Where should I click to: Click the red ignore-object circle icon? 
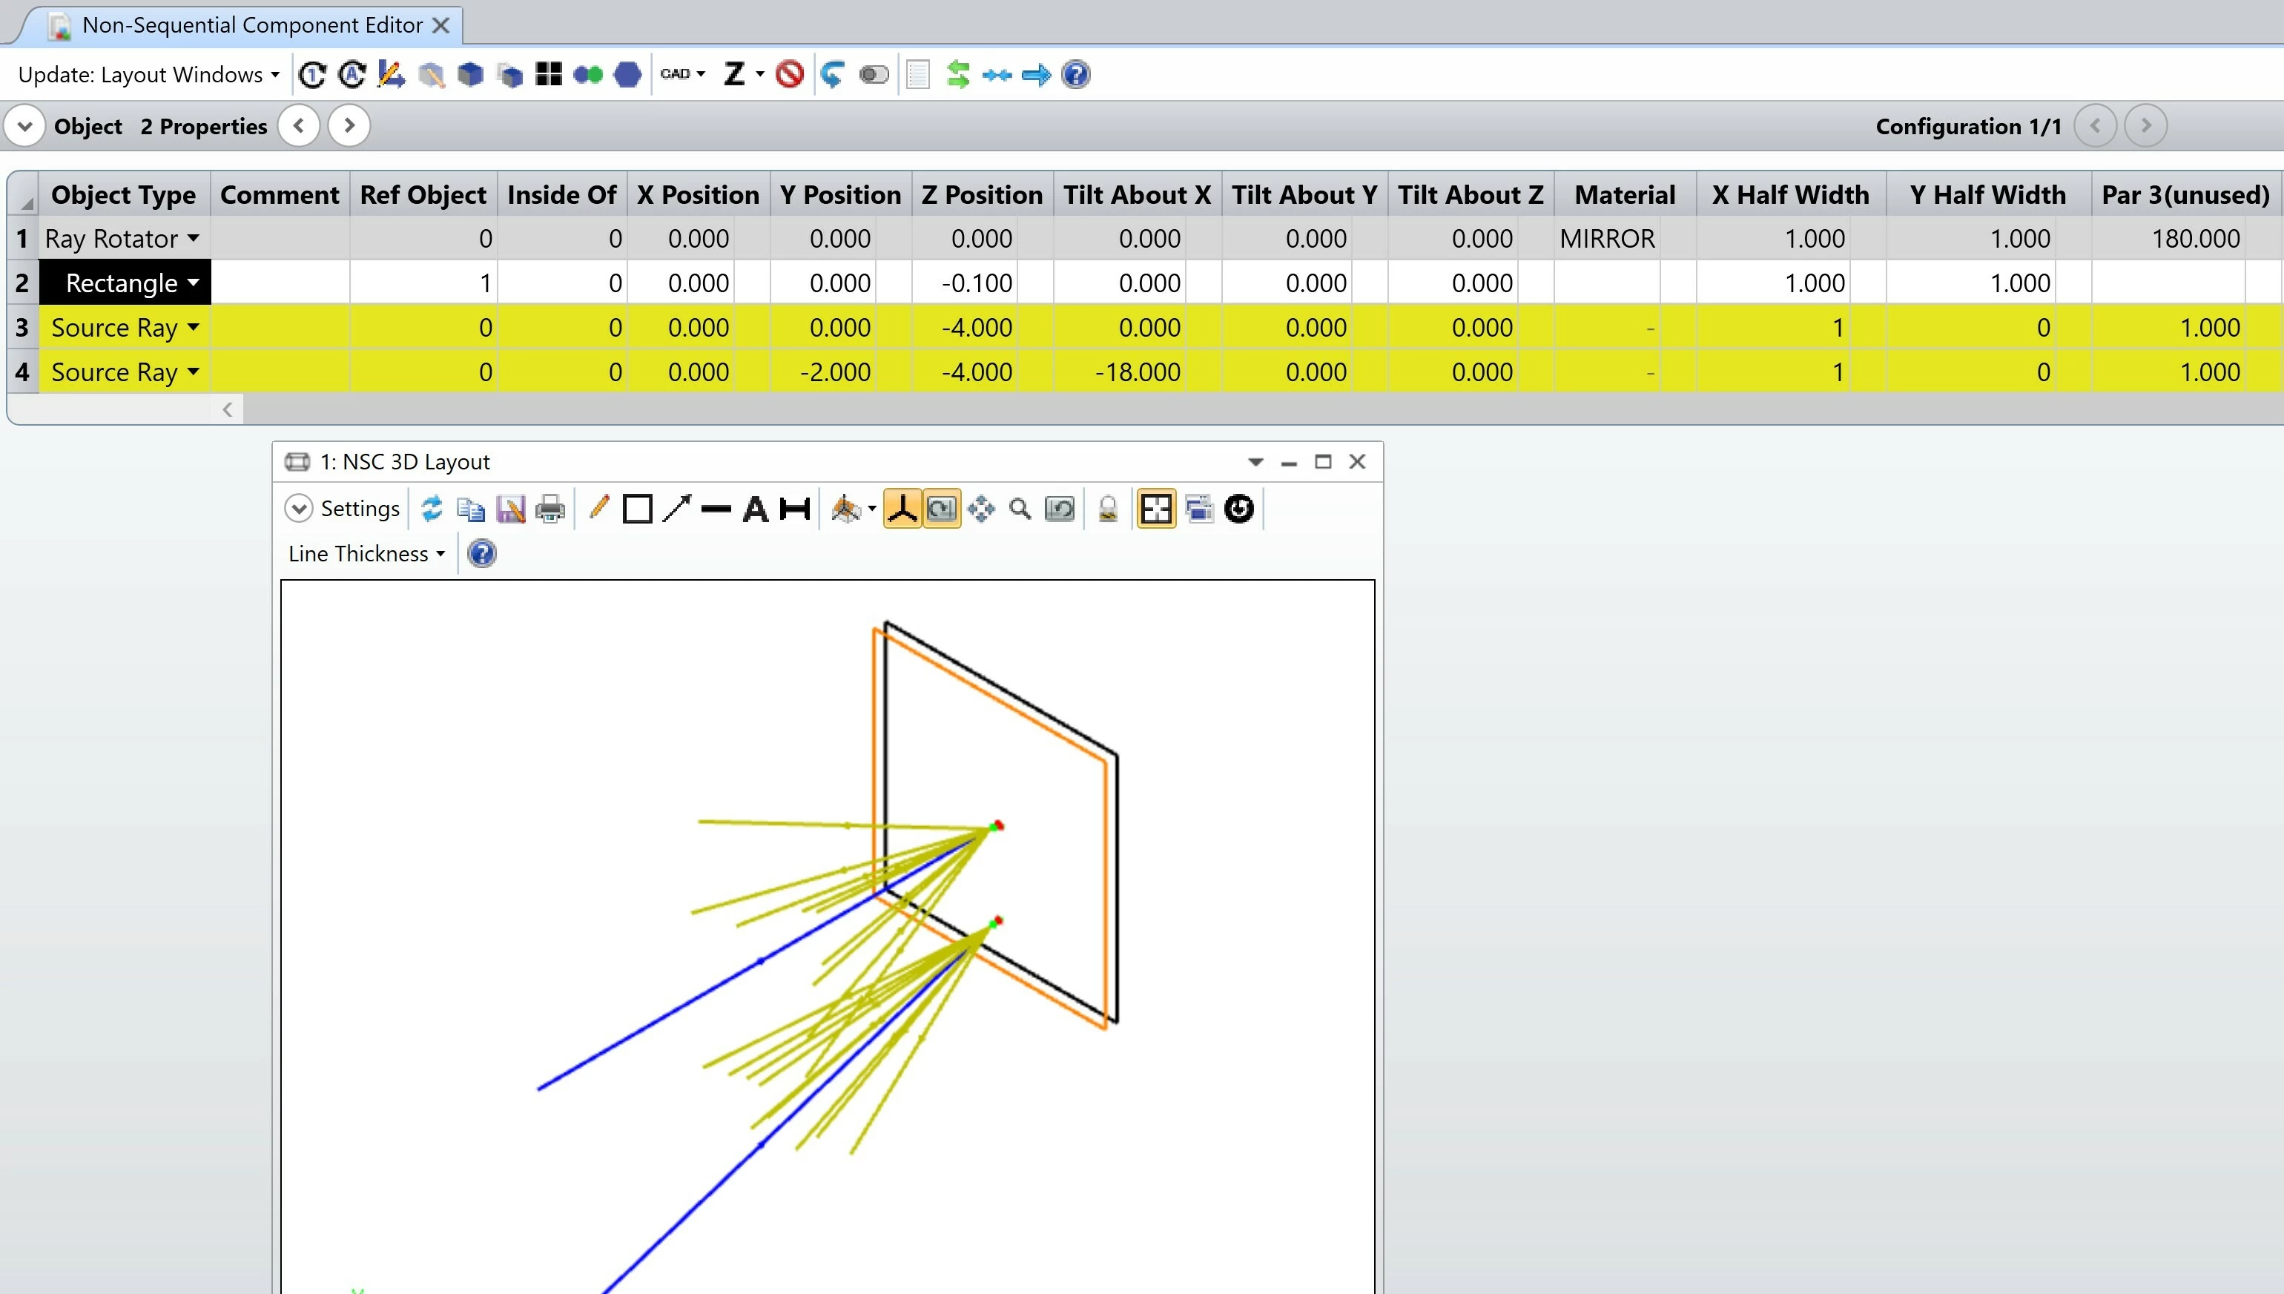tap(789, 73)
